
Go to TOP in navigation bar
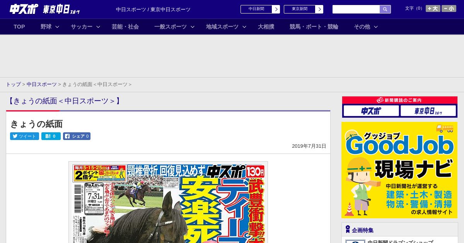(x=19, y=27)
